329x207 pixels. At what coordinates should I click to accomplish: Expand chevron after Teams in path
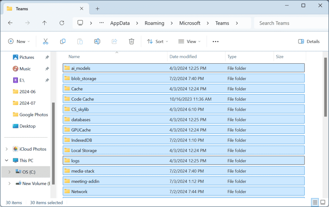pos(237,23)
